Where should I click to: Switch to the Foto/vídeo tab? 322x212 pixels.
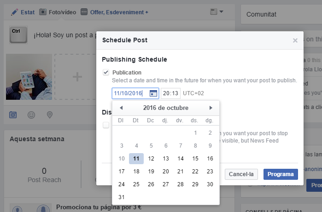[x=58, y=12]
